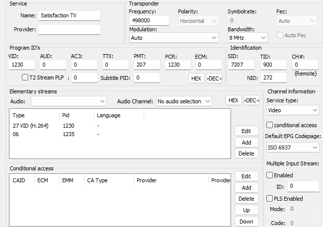The width and height of the screenshot is (323, 227).
Task: Click the Pid column header in streams list
Action: click(77, 115)
